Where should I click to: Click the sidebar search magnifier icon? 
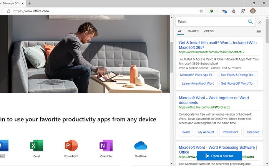(250, 21)
